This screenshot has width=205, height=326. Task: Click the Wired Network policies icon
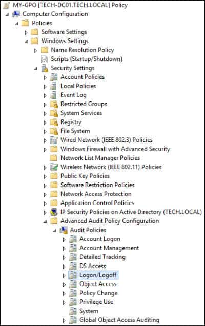[54, 140]
